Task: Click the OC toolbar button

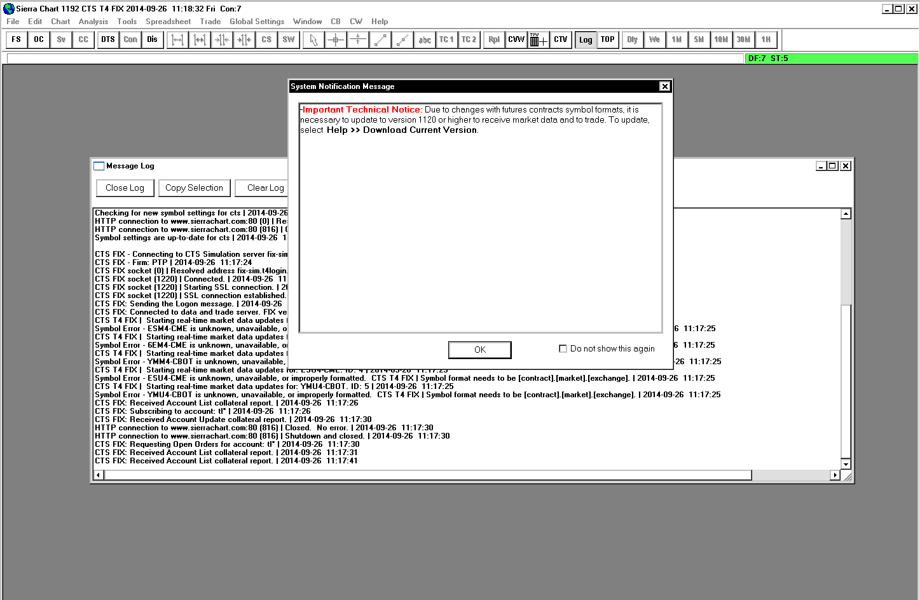Action: (x=39, y=39)
